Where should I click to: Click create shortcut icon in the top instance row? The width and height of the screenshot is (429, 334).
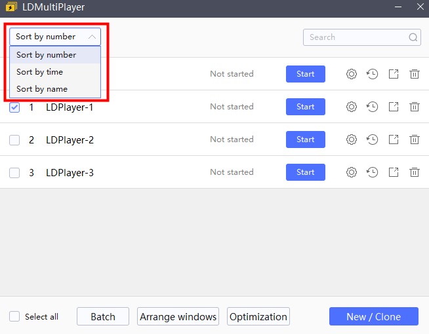tap(394, 74)
